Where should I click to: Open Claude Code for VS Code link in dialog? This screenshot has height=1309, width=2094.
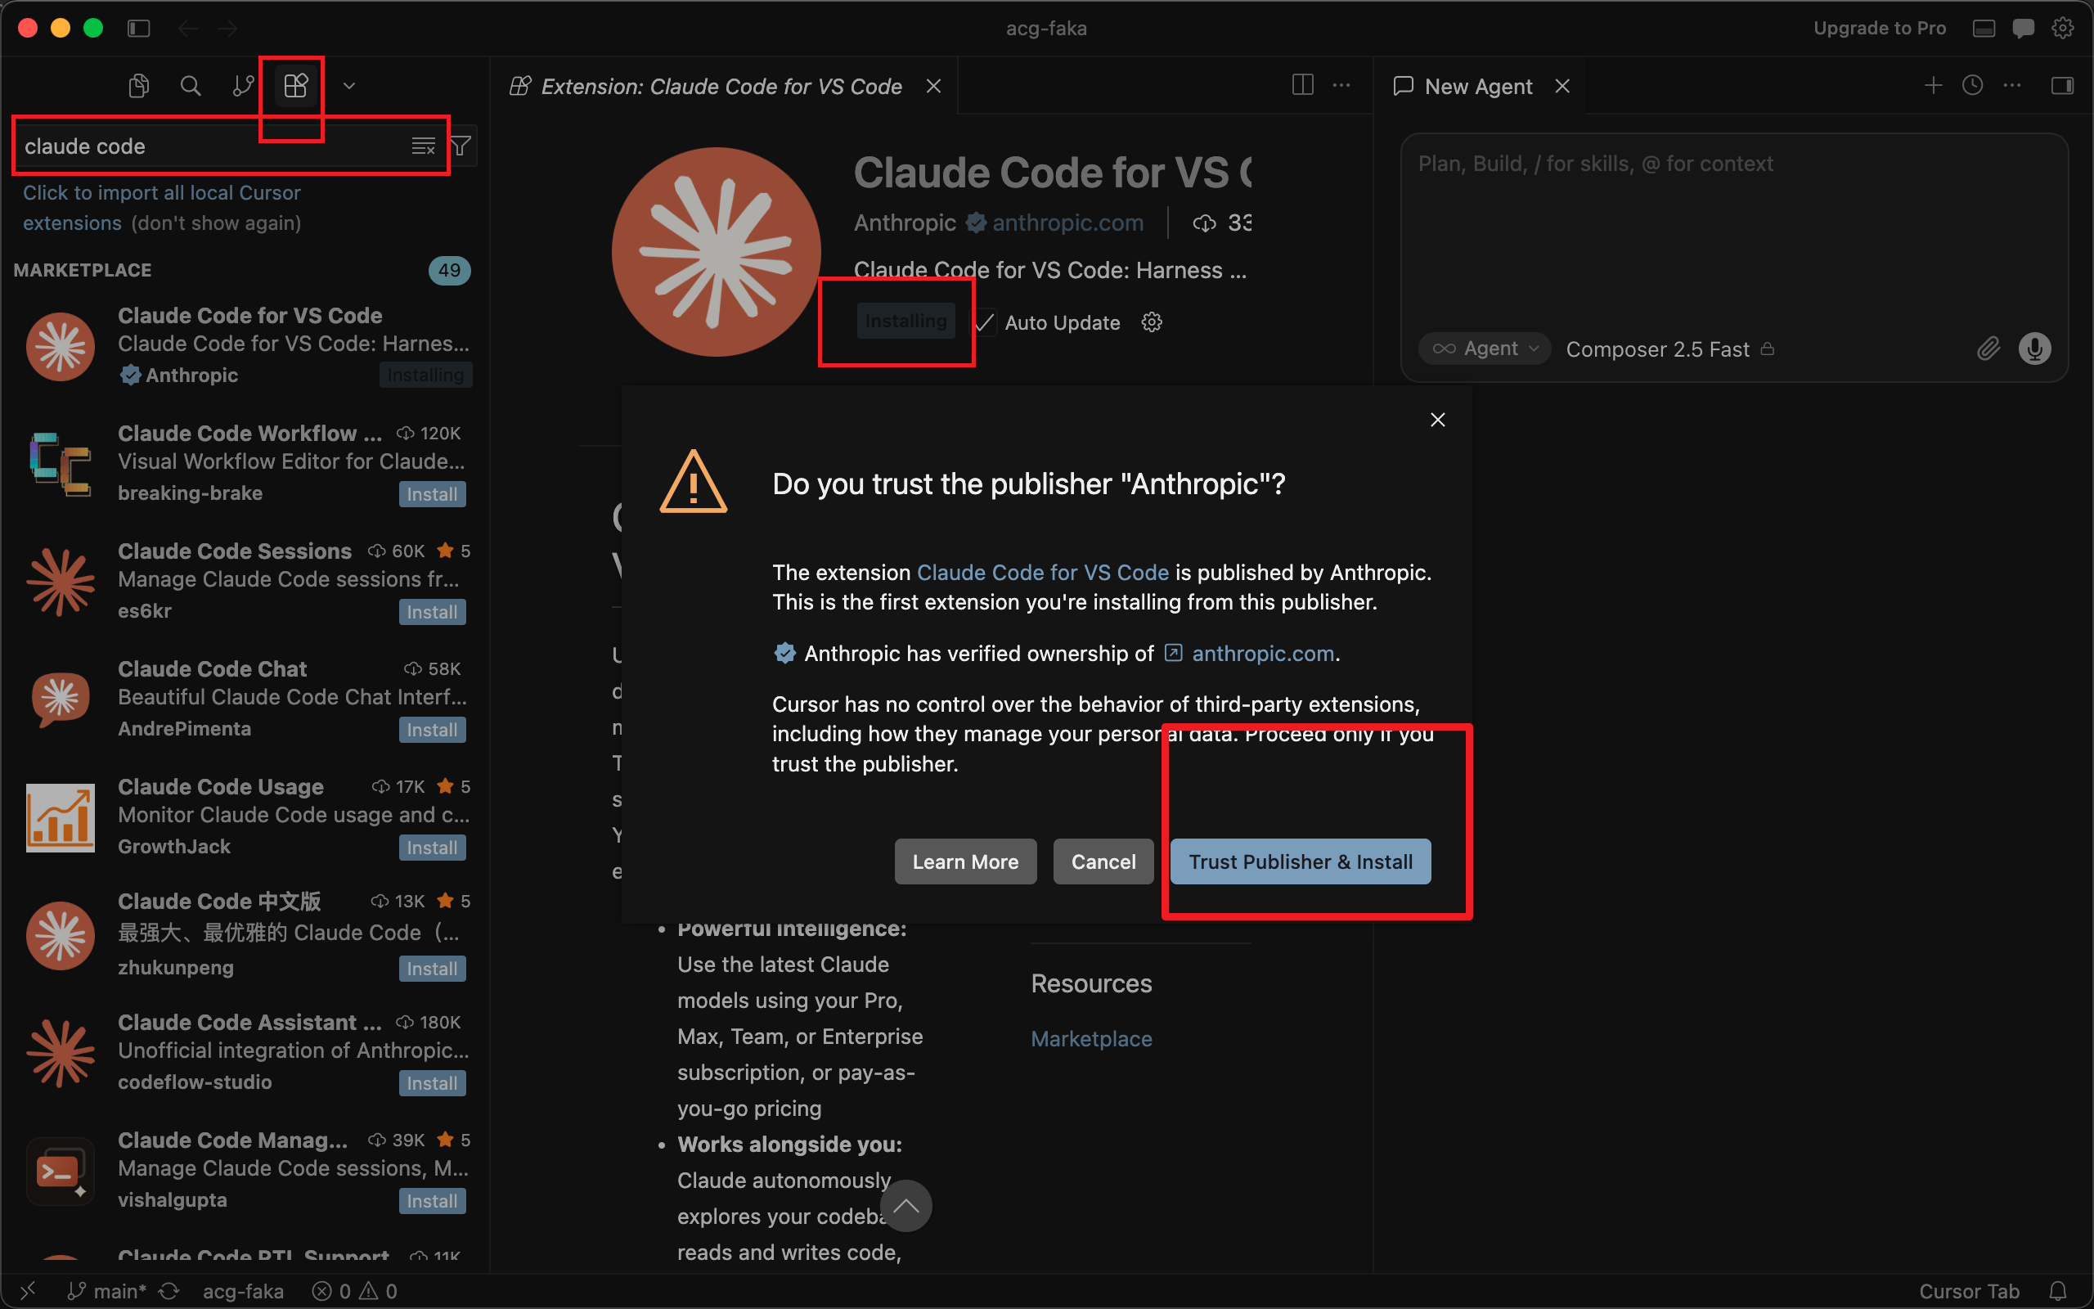pyautogui.click(x=1043, y=572)
